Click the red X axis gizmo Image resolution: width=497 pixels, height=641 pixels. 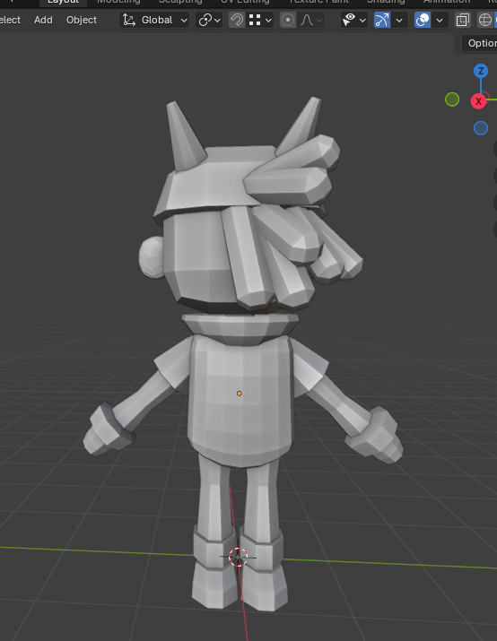click(x=478, y=101)
